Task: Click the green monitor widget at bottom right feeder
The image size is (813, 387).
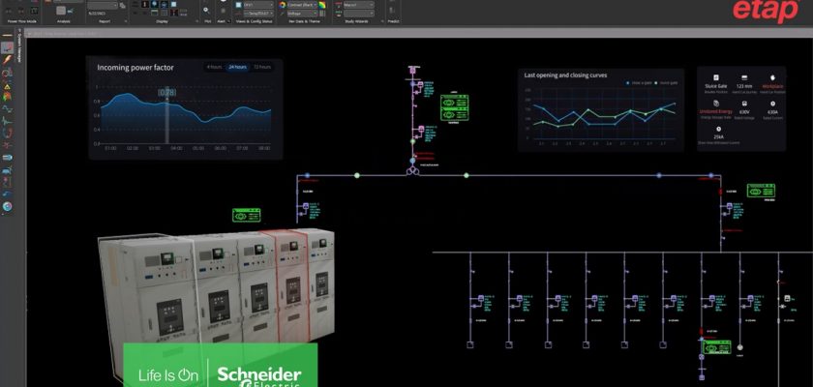Action: tap(716, 347)
